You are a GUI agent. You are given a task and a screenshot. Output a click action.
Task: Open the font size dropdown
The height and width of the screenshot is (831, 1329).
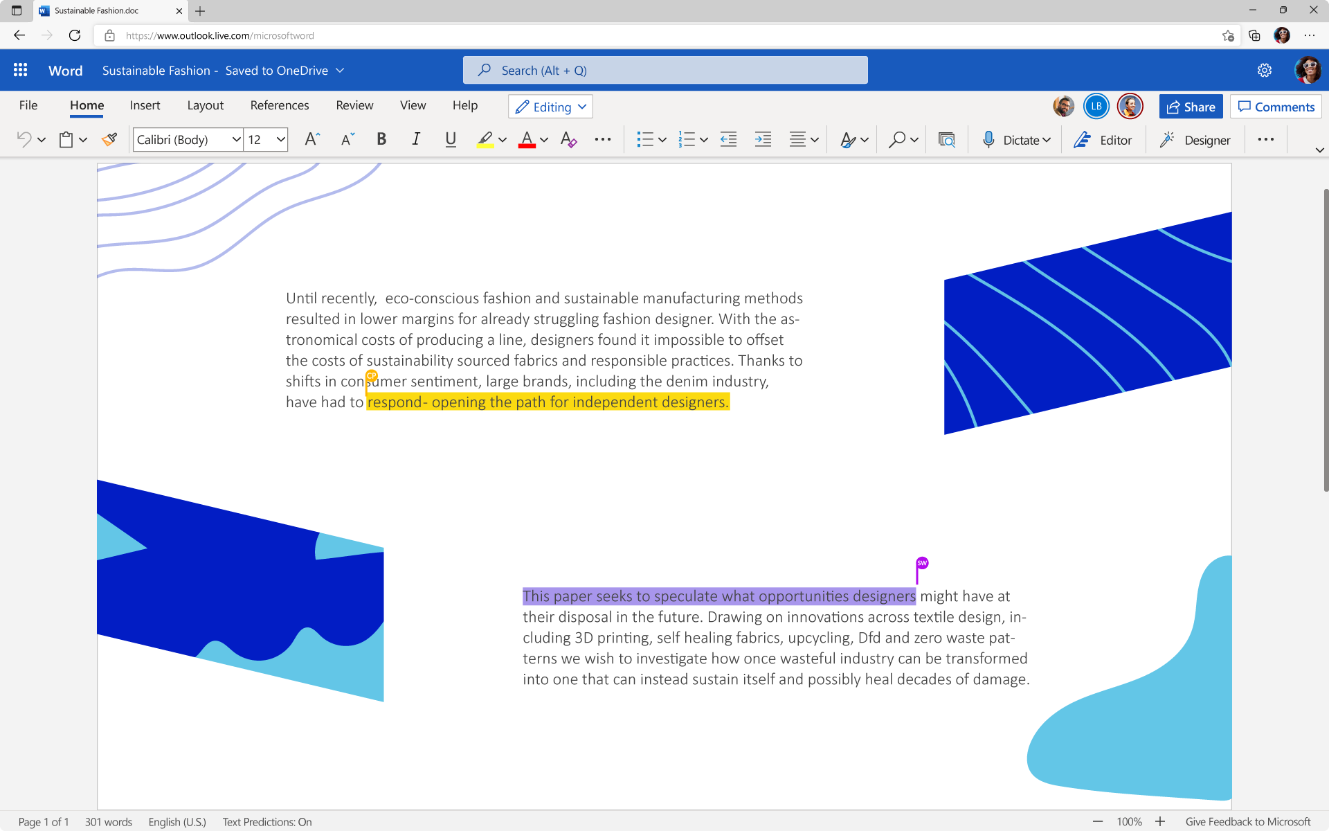(x=265, y=139)
